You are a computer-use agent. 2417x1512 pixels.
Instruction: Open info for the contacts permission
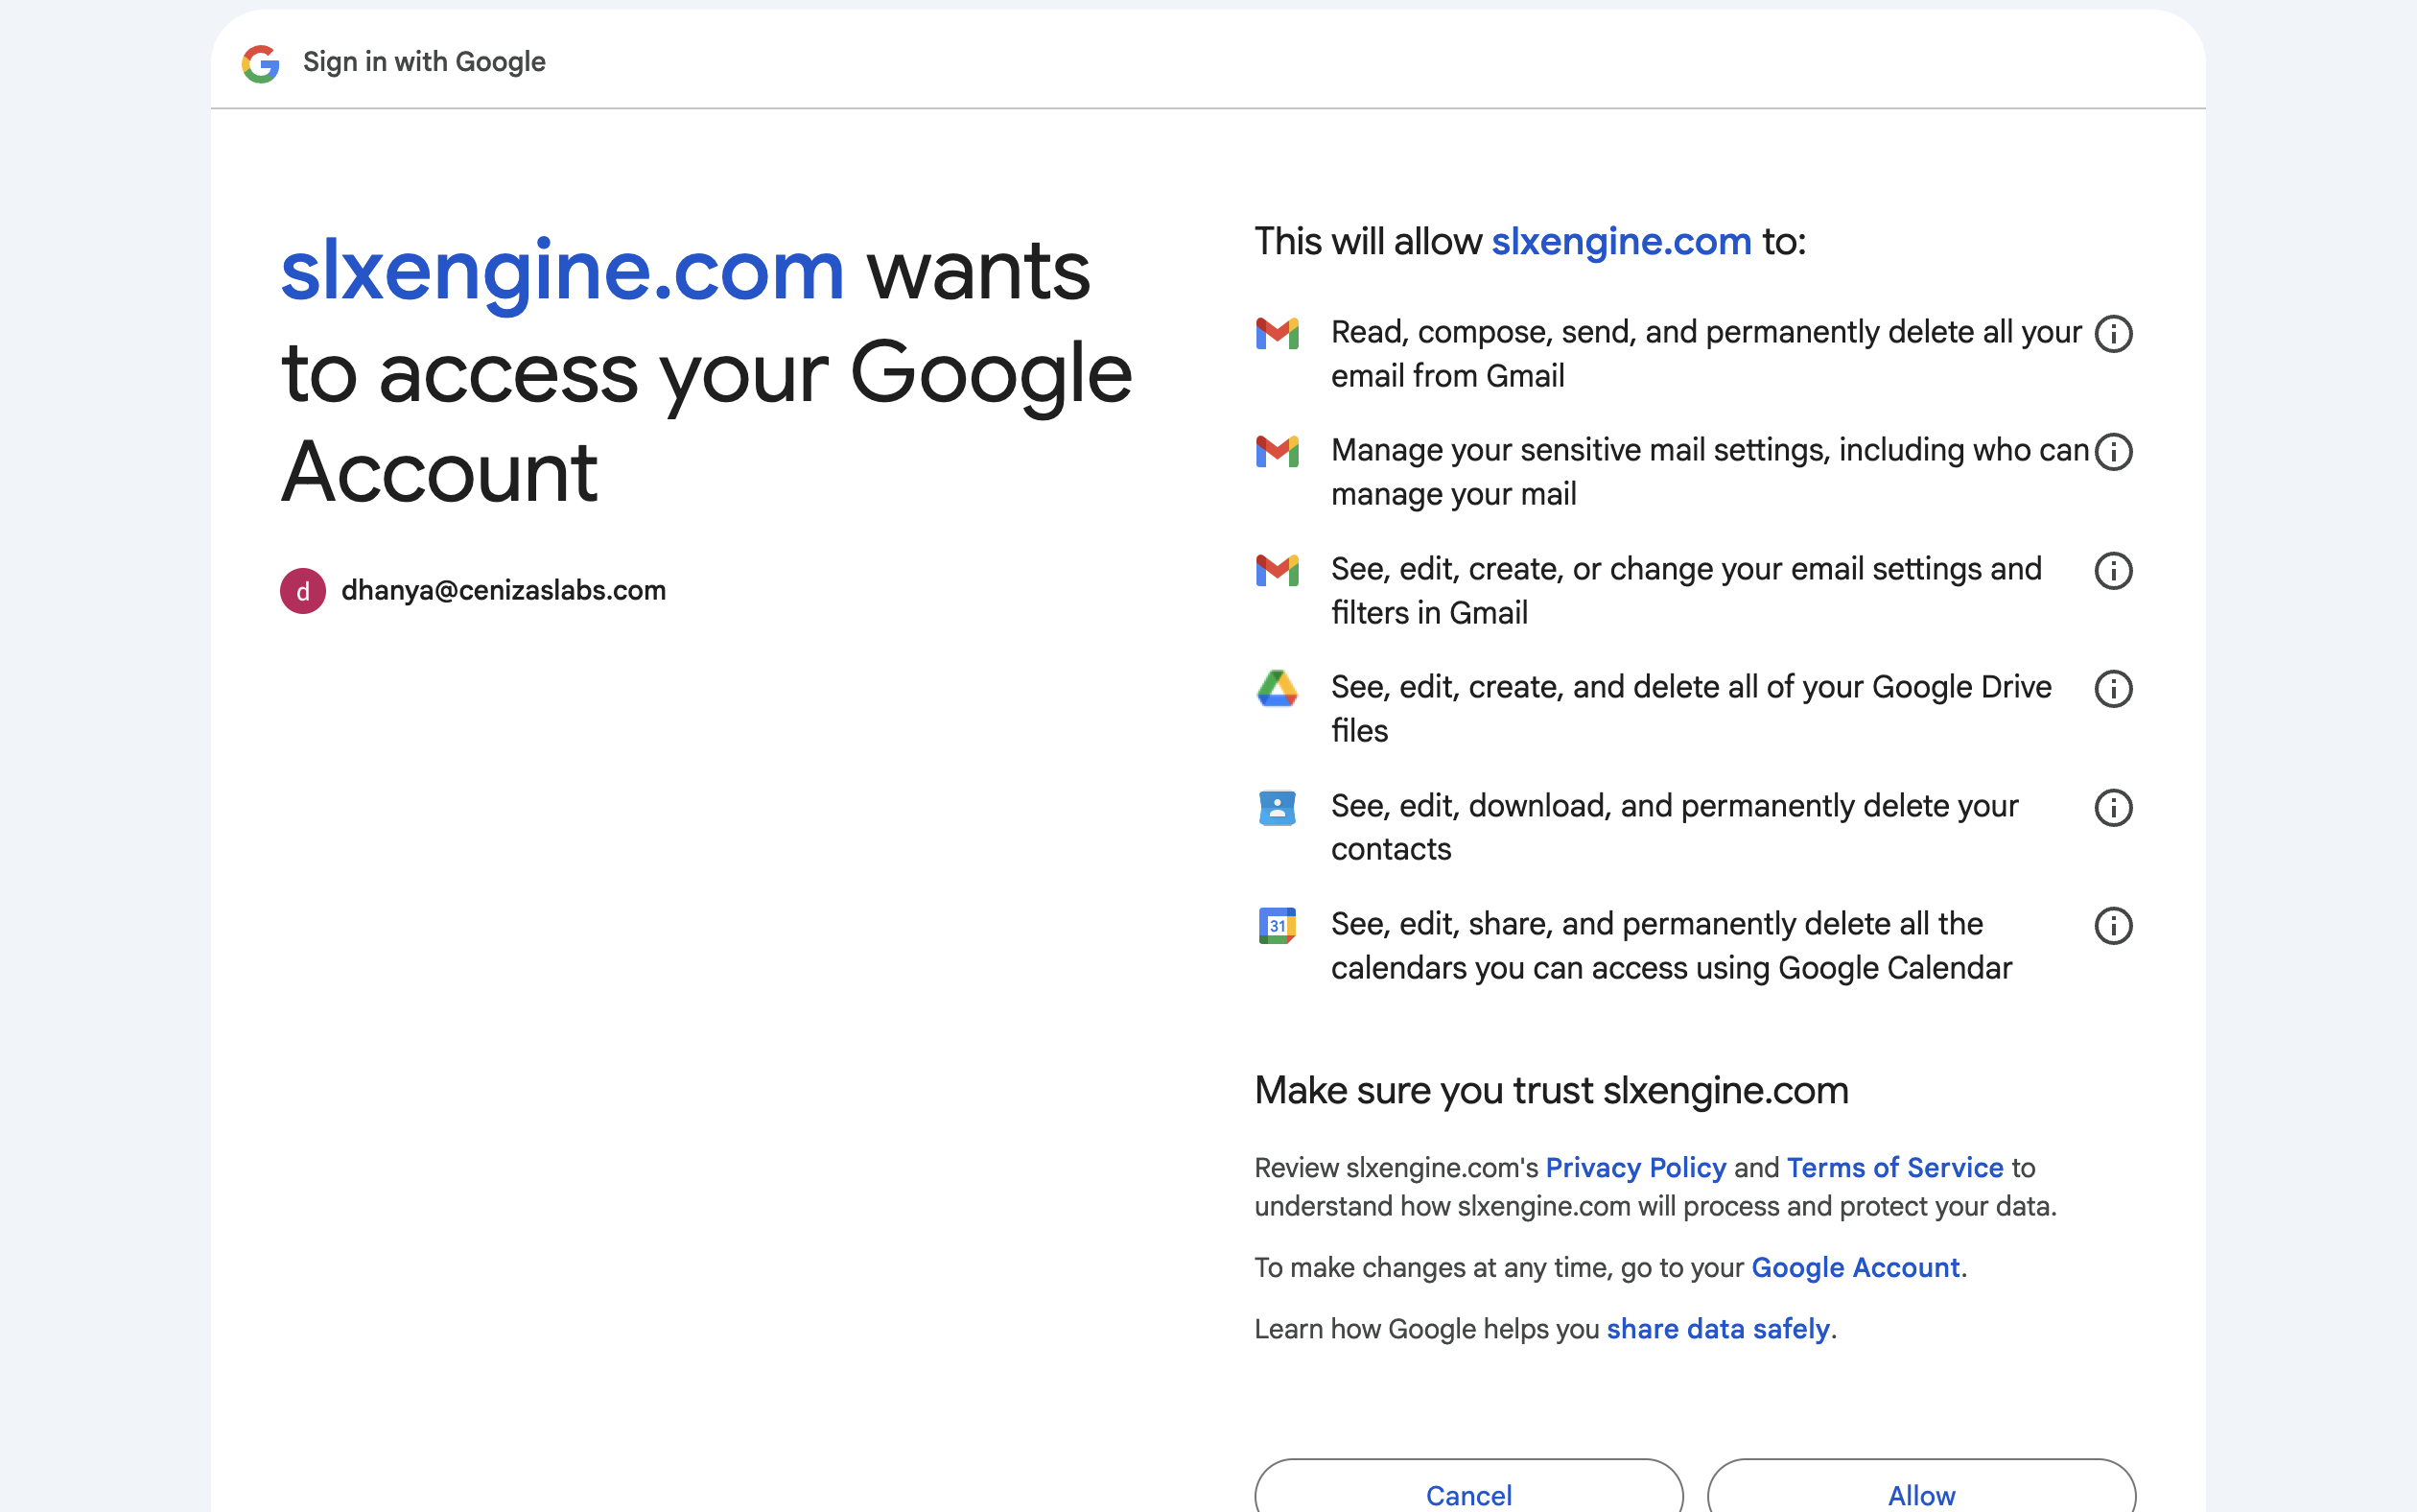tap(2112, 808)
